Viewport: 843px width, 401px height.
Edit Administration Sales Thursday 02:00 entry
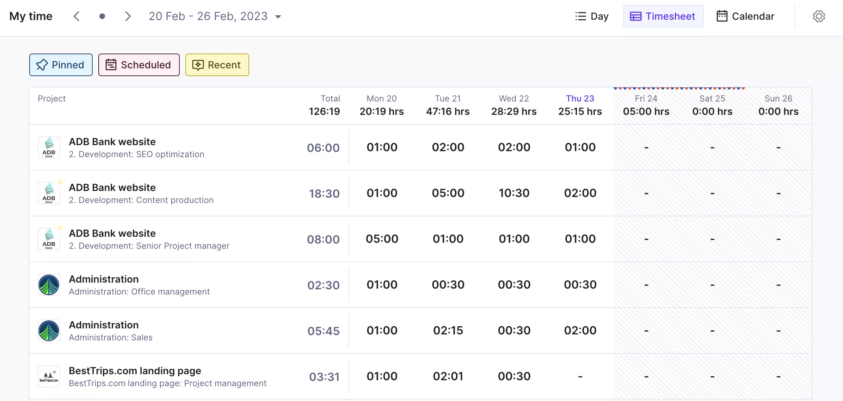click(580, 331)
